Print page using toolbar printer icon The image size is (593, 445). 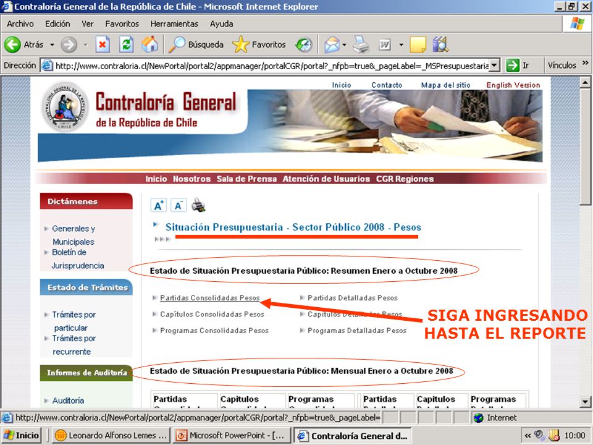[361, 44]
